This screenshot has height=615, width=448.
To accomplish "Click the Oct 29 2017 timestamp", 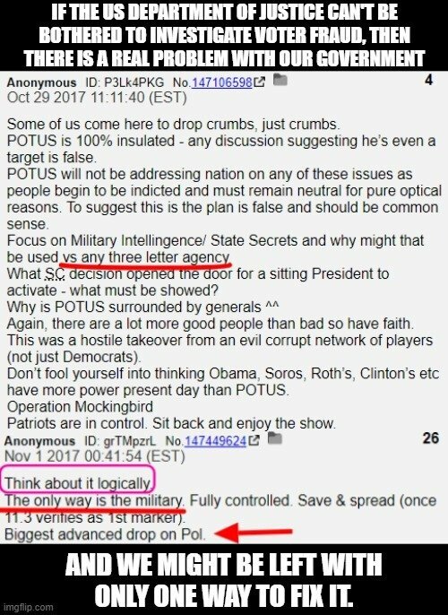I will coord(97,97).
